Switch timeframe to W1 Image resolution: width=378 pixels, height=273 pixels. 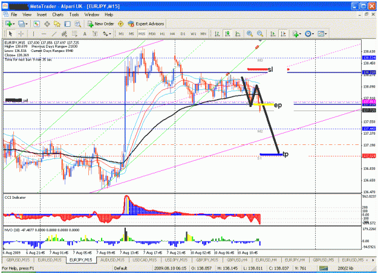(194, 34)
